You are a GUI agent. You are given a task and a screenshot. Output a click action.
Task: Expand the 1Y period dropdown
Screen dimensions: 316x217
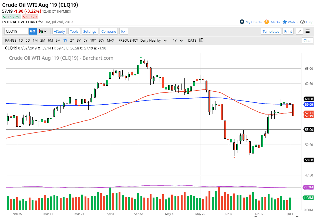click(177, 40)
